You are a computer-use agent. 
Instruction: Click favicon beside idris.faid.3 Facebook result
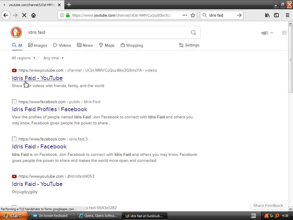(x=14, y=139)
